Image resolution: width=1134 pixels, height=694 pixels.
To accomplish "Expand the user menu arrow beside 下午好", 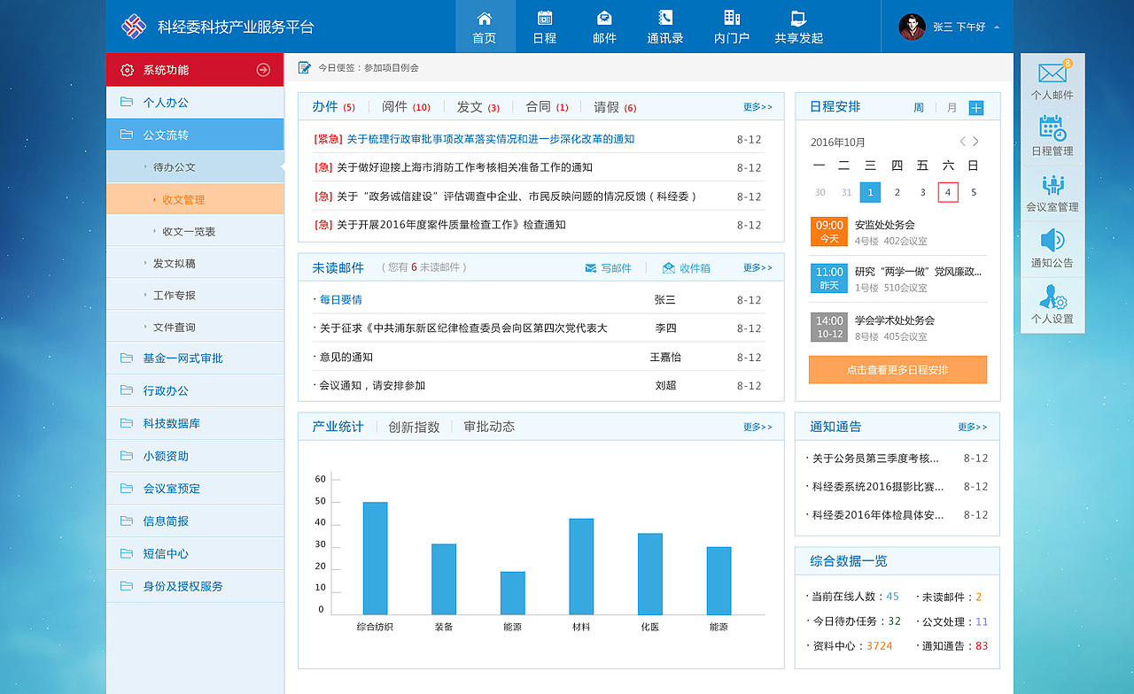I will 997,27.
